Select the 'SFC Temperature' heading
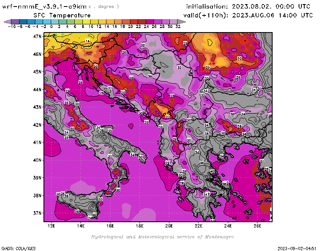The height and width of the screenshot is (251, 325). pos(62,15)
